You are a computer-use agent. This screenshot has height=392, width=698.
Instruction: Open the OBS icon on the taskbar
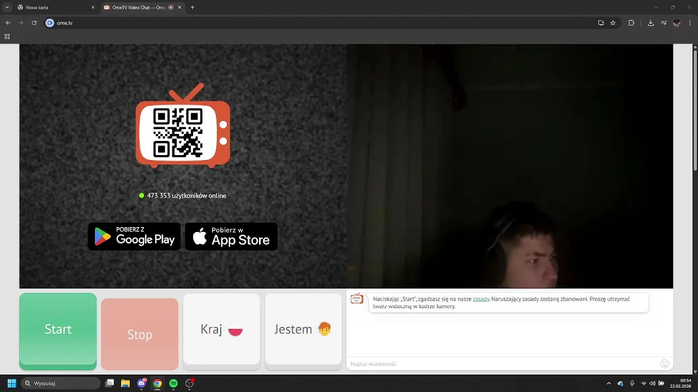[189, 383]
